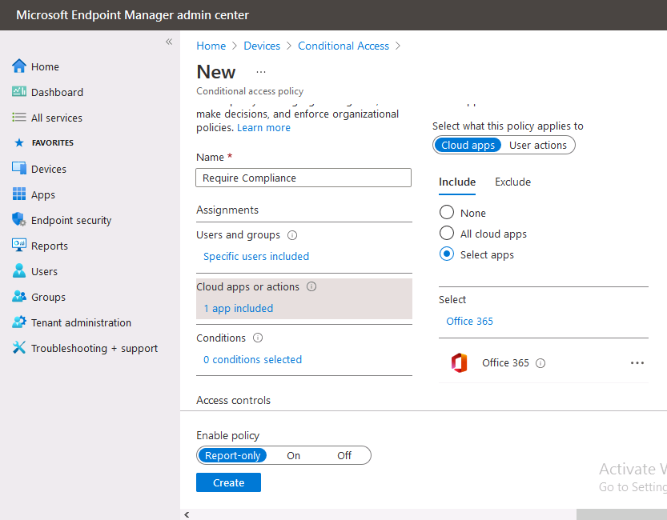Click the Reports screen icon

point(18,245)
